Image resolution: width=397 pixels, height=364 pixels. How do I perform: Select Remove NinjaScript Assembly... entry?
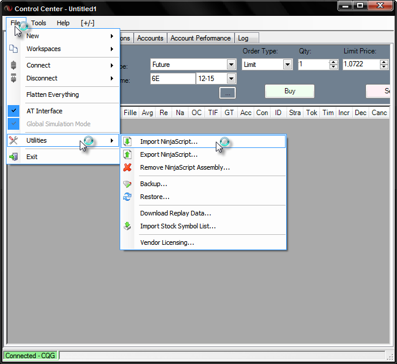[x=203, y=167]
